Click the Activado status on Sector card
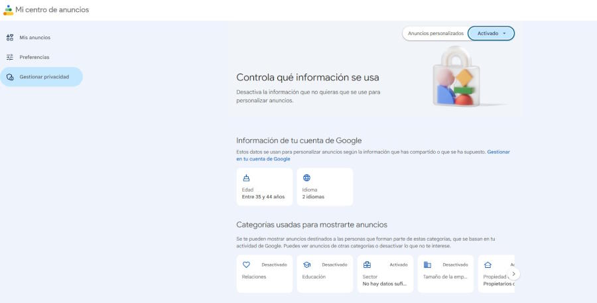Viewport: 597px width, 303px height. 399,265
